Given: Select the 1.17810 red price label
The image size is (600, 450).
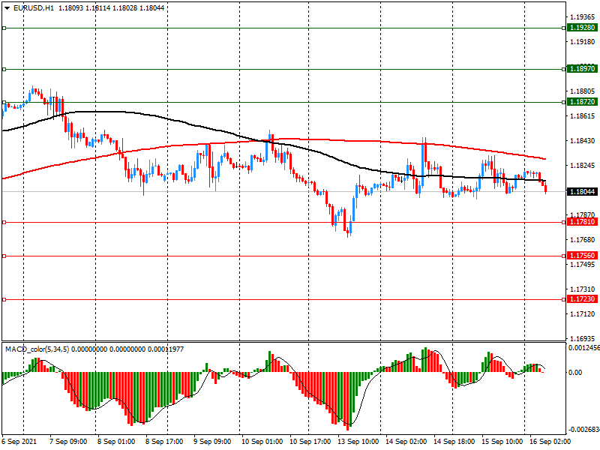Looking at the screenshot, I should pyautogui.click(x=583, y=222).
